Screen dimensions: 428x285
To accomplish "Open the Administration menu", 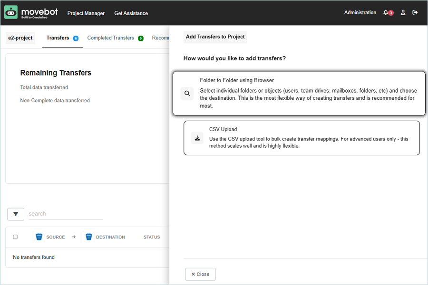I will pos(360,13).
